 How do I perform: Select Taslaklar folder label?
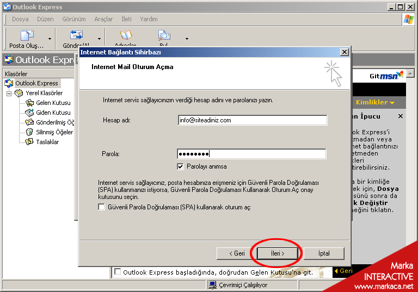click(x=47, y=142)
